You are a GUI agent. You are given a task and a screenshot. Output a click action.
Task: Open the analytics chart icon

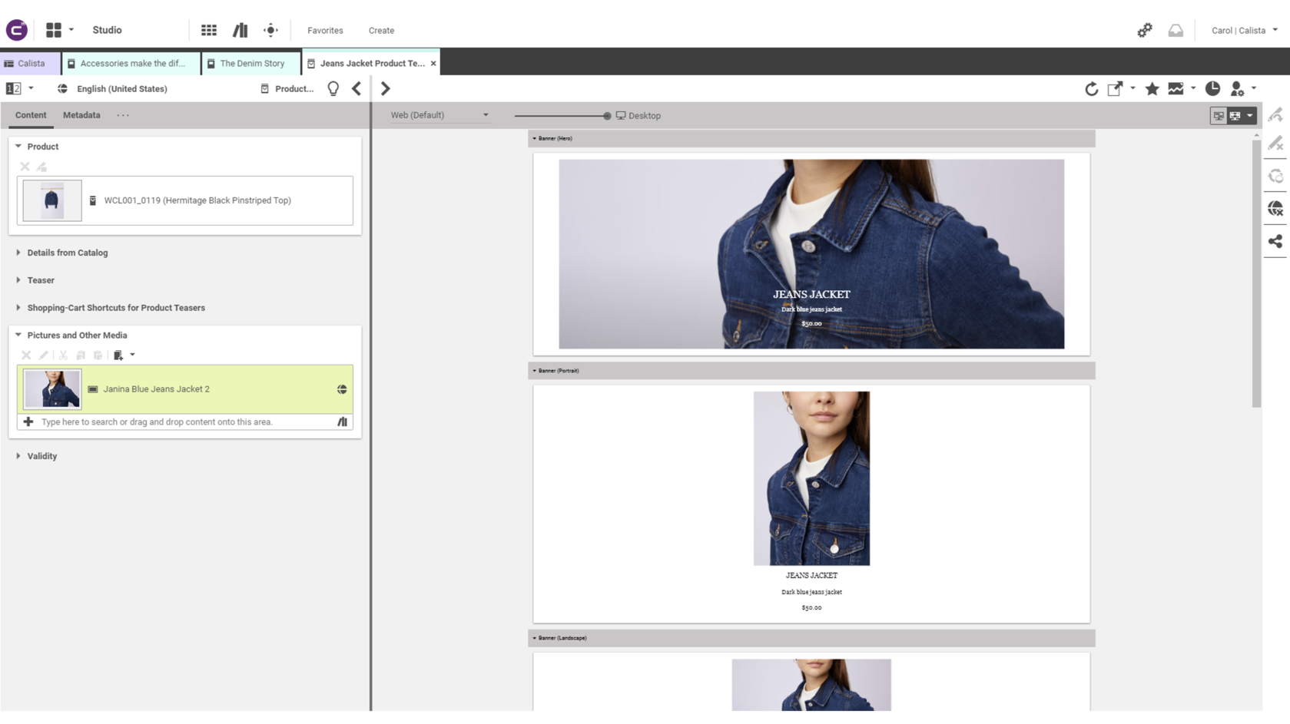click(1176, 88)
